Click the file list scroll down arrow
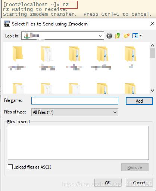The height and width of the screenshot is (191, 156). (x=153, y=91)
